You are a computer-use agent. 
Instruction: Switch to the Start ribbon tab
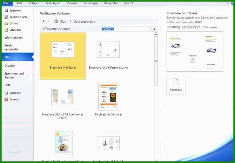19,3
